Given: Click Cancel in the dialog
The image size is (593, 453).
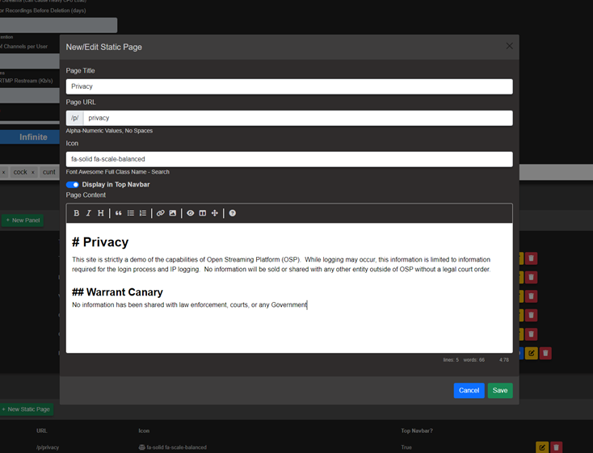Looking at the screenshot, I should pos(469,391).
